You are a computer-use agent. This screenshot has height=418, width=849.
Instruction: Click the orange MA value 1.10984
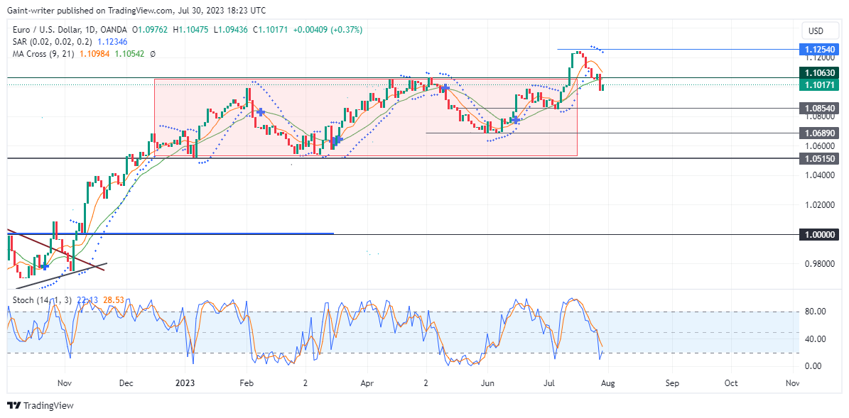95,54
